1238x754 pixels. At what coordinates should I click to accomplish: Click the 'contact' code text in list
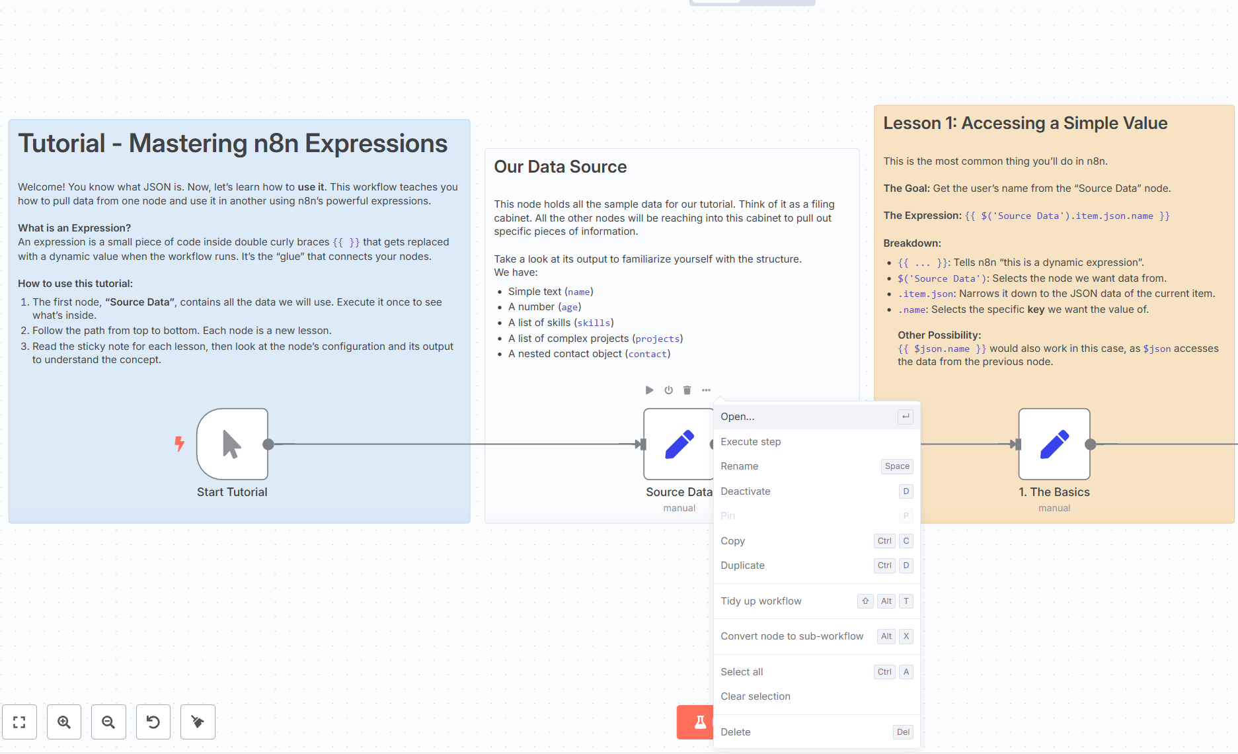click(648, 354)
